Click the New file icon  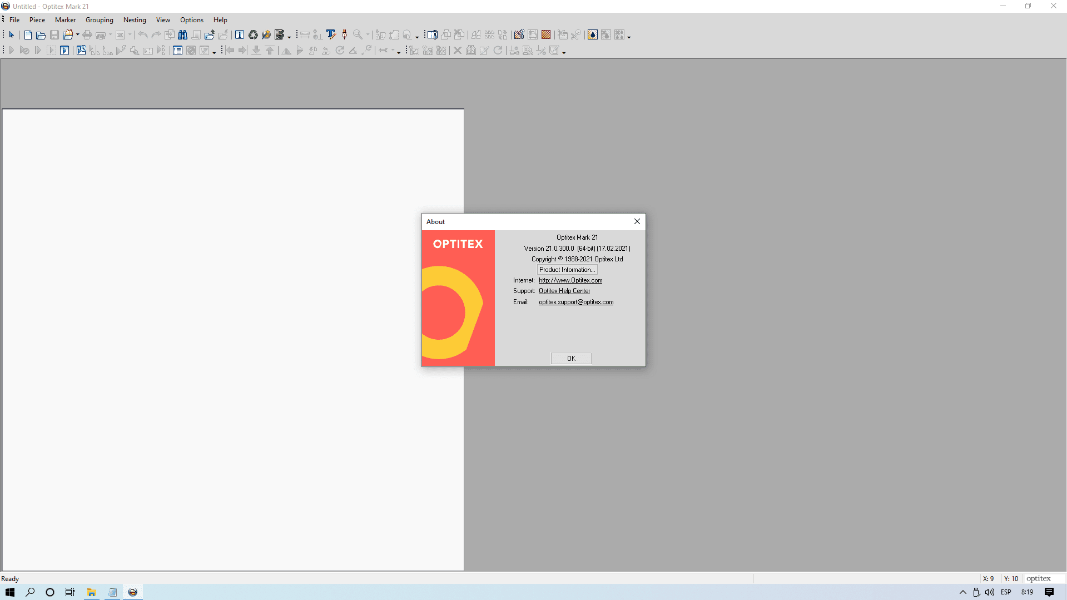coord(28,35)
